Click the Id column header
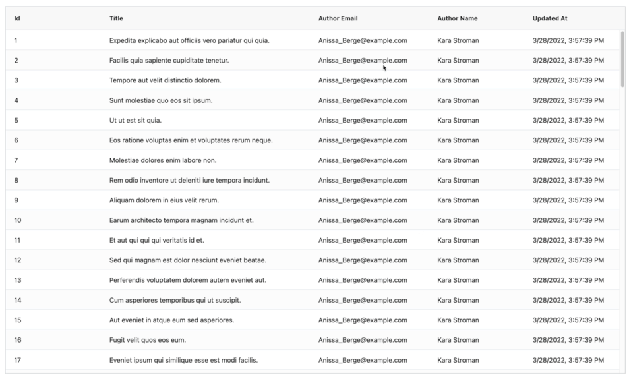This screenshot has width=633, height=381. click(17, 18)
